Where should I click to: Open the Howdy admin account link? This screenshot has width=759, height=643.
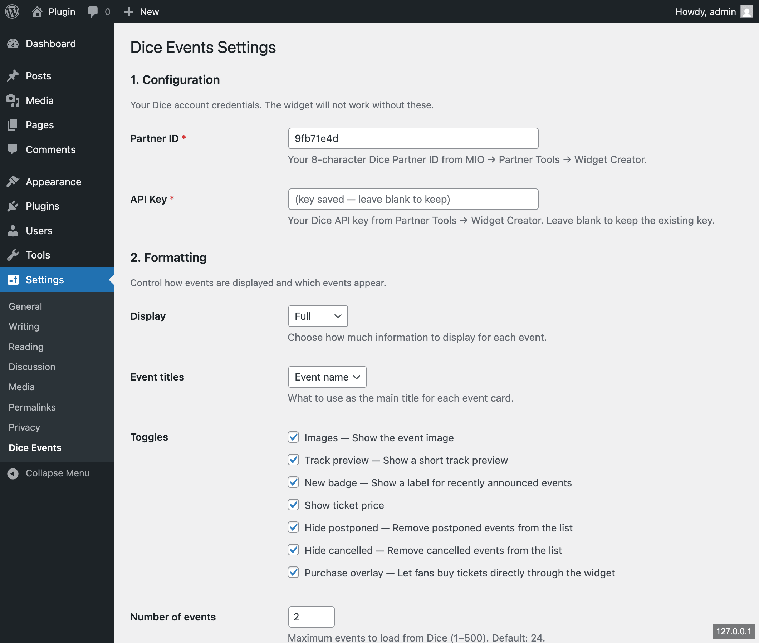[706, 11]
